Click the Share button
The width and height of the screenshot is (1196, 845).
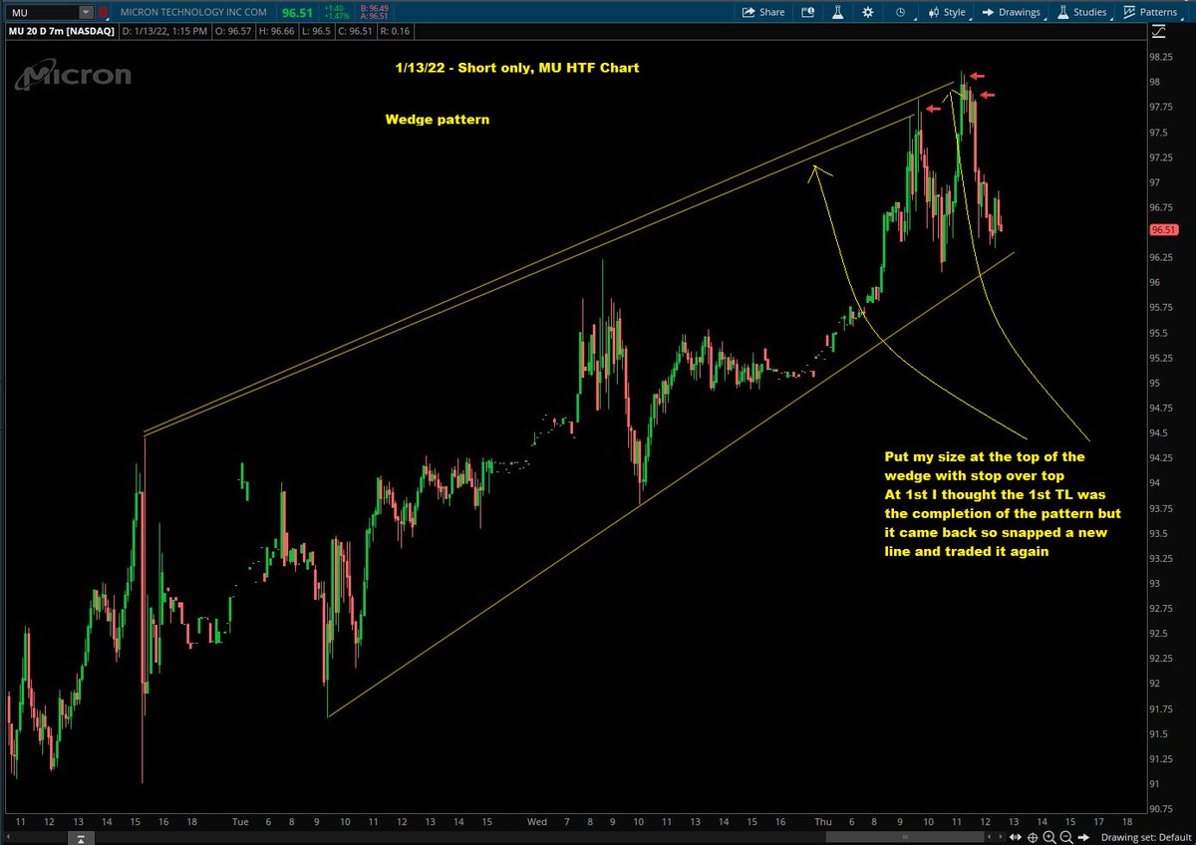[763, 12]
